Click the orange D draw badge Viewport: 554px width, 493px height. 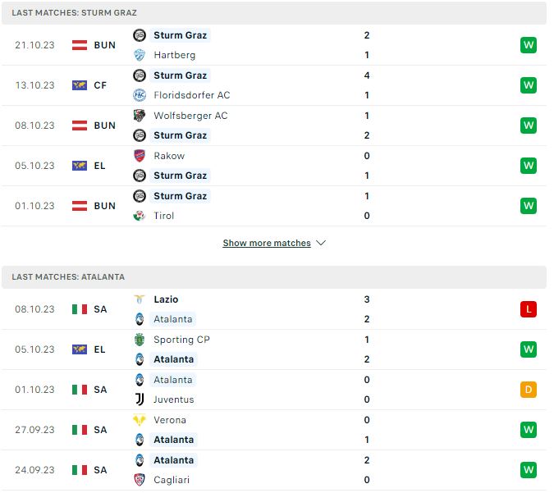pos(529,390)
